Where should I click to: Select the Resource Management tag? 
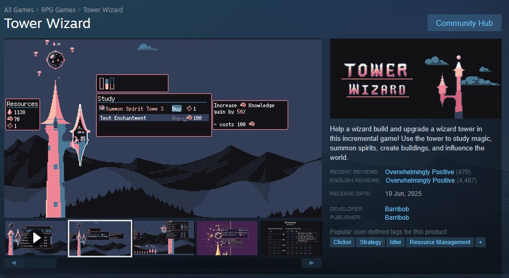[440, 243]
